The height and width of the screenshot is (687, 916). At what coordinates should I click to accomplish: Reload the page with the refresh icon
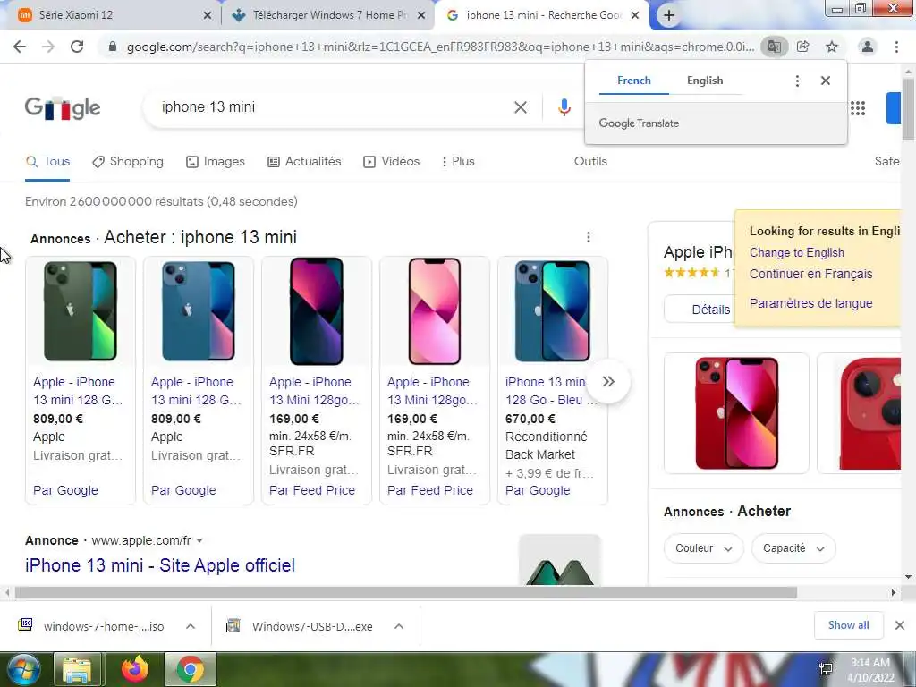pos(77,47)
